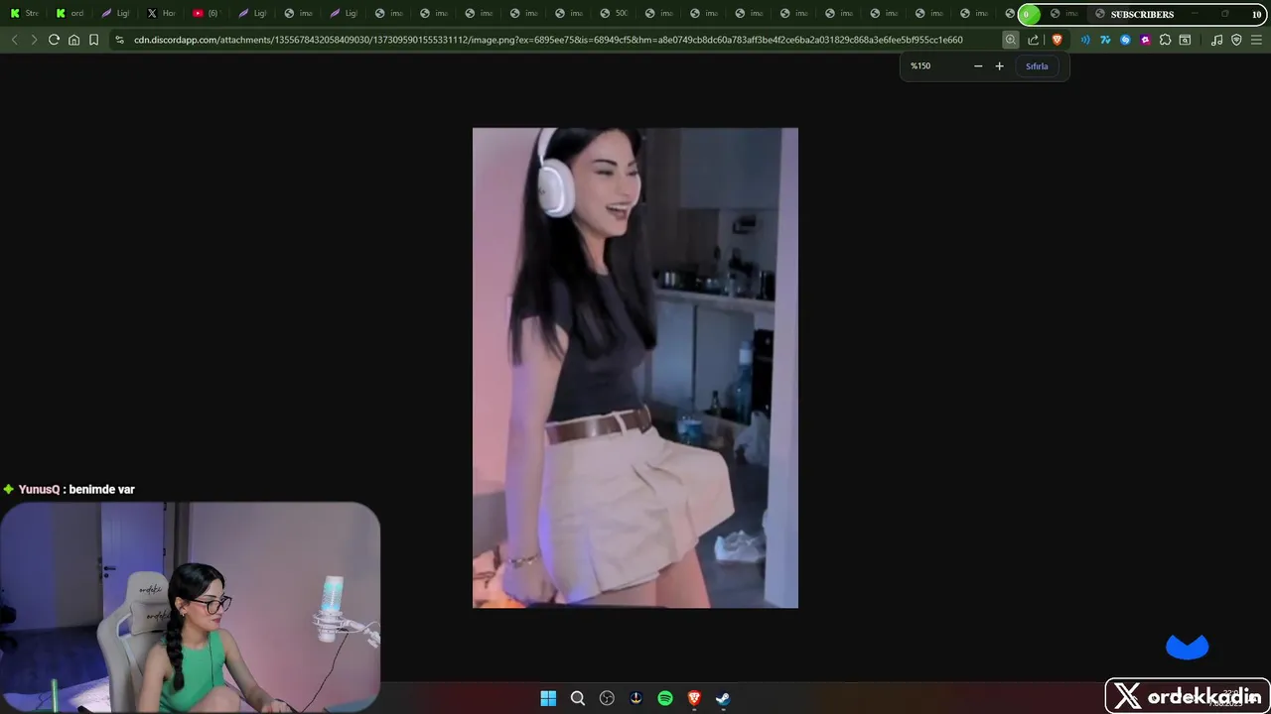The width and height of the screenshot is (1271, 714).
Task: Open the translate extension icon
Action: tap(1104, 40)
